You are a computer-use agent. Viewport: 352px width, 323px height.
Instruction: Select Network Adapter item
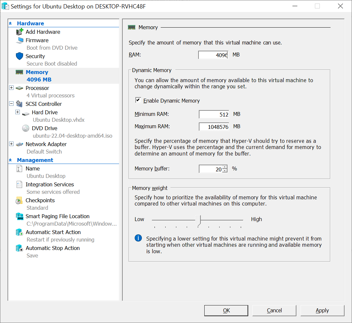[x=46, y=144]
